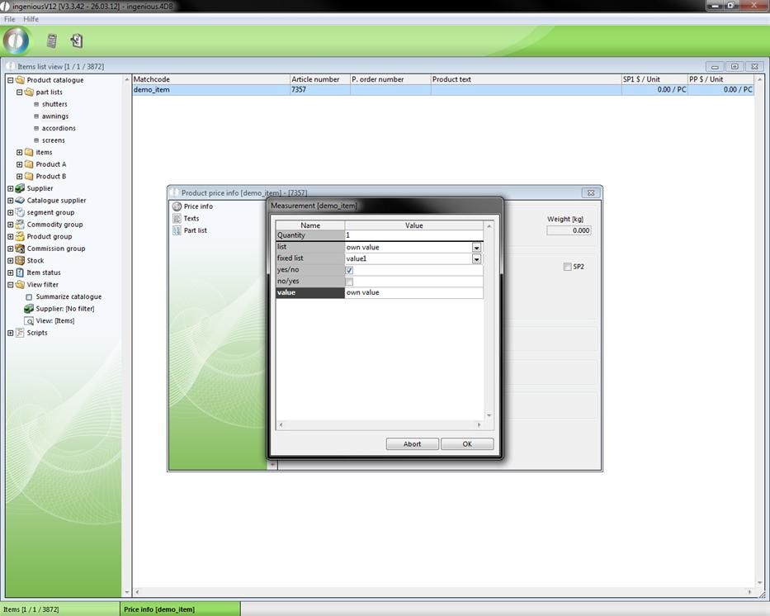770x616 pixels.
Task: Click the calculator icon in the toolbar
Action: [52, 40]
